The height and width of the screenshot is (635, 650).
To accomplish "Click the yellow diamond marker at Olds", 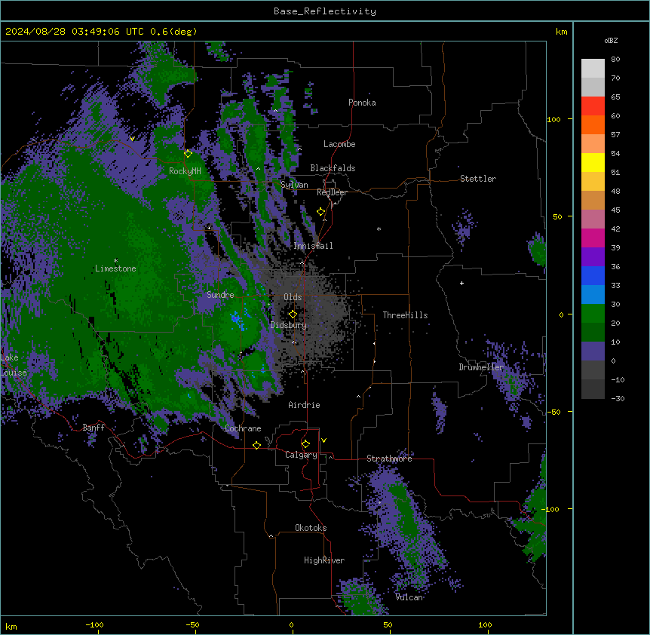I will tap(293, 314).
